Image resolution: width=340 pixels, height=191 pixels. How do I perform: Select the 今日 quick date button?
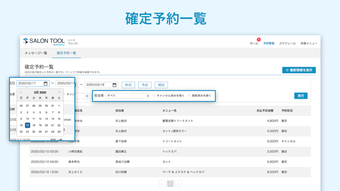(144, 85)
